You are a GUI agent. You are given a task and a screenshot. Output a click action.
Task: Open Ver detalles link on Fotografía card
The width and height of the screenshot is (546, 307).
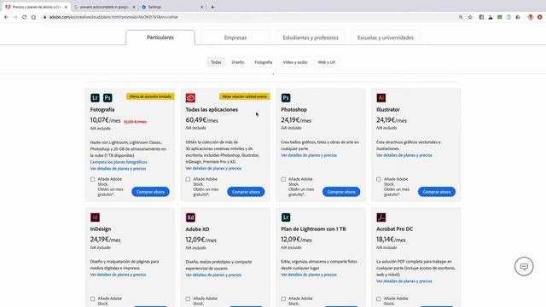118,169
